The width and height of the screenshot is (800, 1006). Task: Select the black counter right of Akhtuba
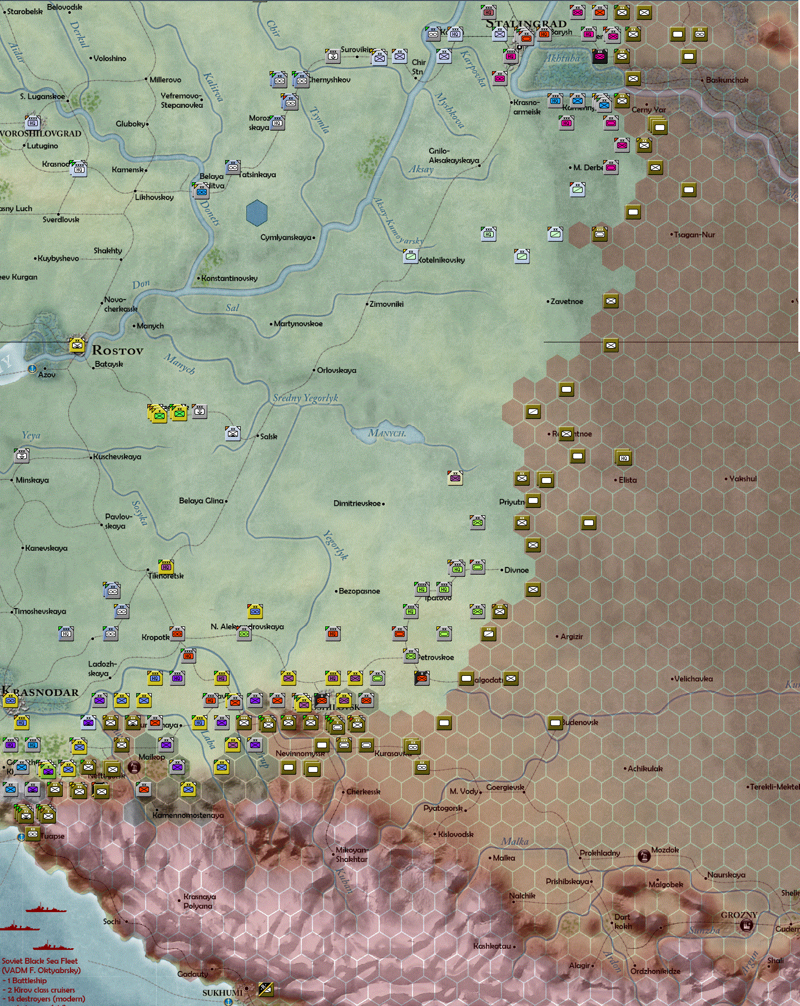tap(600, 56)
